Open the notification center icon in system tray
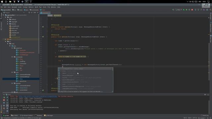212x119 pixels. point(208,2)
